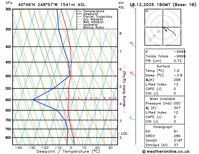Click the SREH value '286'
Viewport: 199px width, 154px height.
177,136
